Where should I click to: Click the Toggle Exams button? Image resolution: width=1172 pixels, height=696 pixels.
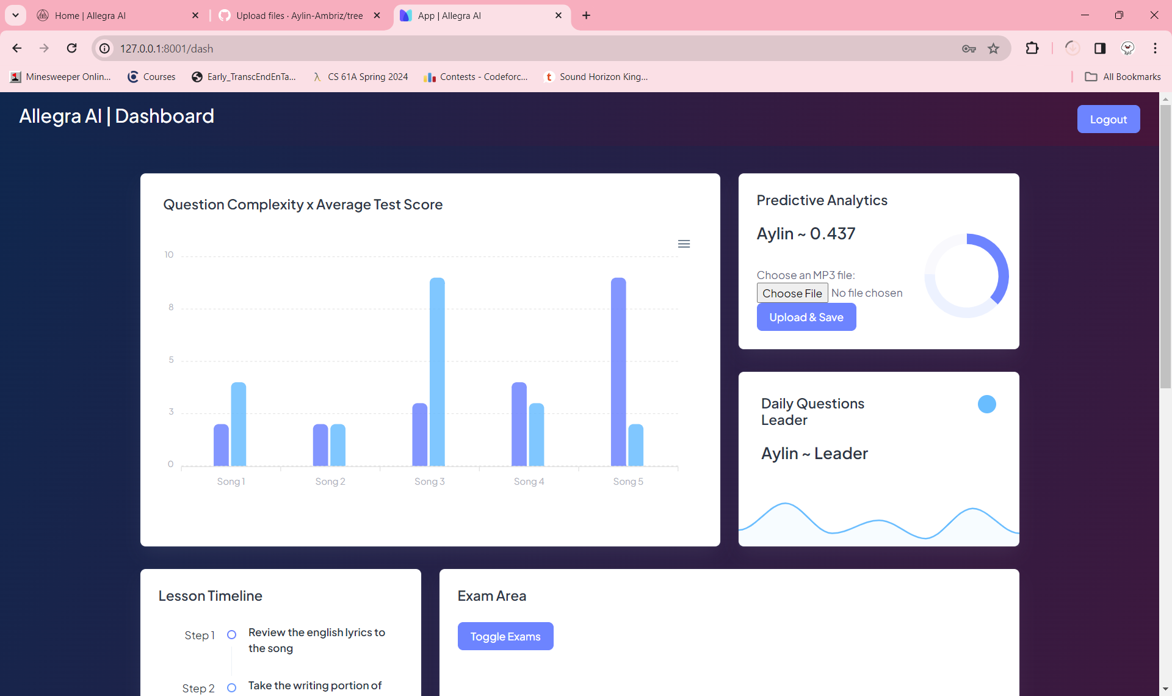[x=505, y=636]
